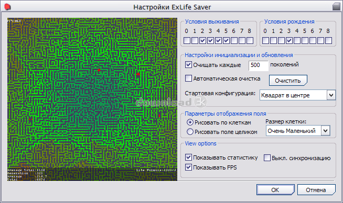The image size is (343, 203).
Task: Open the 'Стартовая конфигурация' dropdown arrow
Action: tap(331, 95)
